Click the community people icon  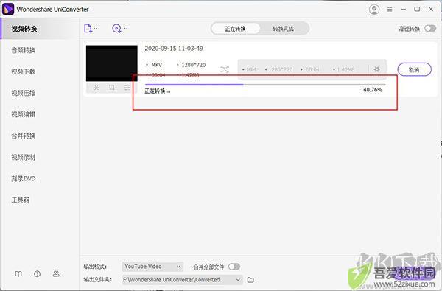tap(56, 274)
